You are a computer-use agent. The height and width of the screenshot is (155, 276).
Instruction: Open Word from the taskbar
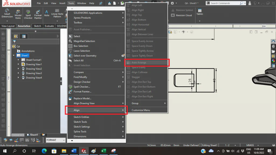pos(74,151)
